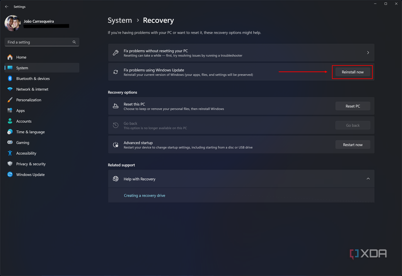Image resolution: width=402 pixels, height=276 pixels.
Task: Close the Settings window
Action: pos(396,4)
